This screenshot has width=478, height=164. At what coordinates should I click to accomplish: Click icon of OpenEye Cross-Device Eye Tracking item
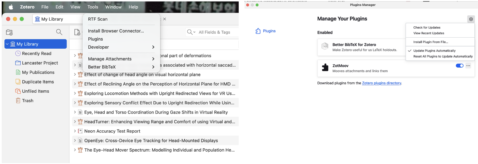[x=80, y=141]
